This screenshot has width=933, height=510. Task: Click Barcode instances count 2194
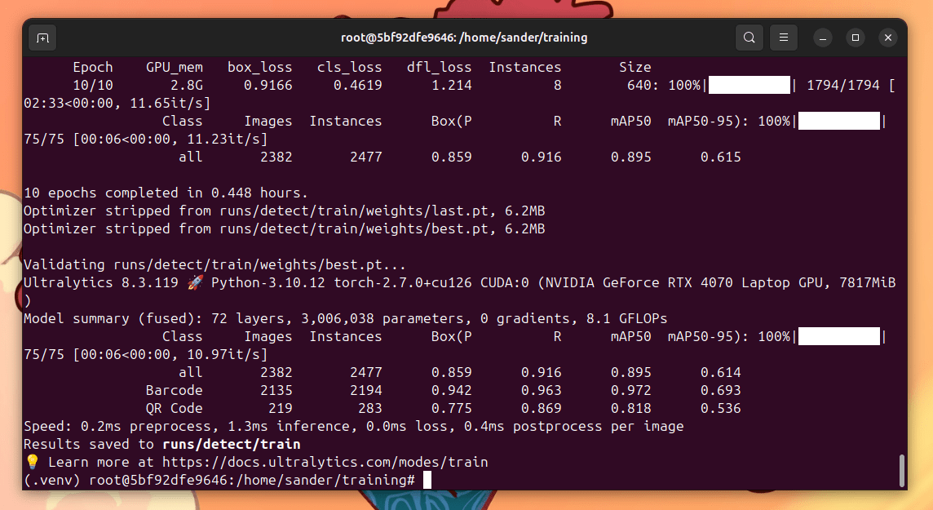[x=366, y=390]
